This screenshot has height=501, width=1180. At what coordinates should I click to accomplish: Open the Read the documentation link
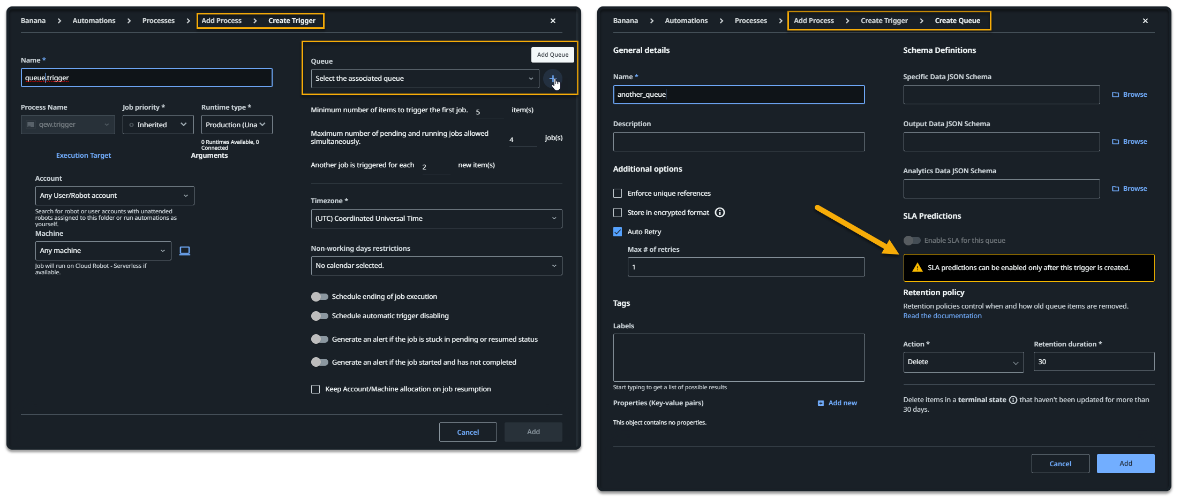[x=942, y=315]
